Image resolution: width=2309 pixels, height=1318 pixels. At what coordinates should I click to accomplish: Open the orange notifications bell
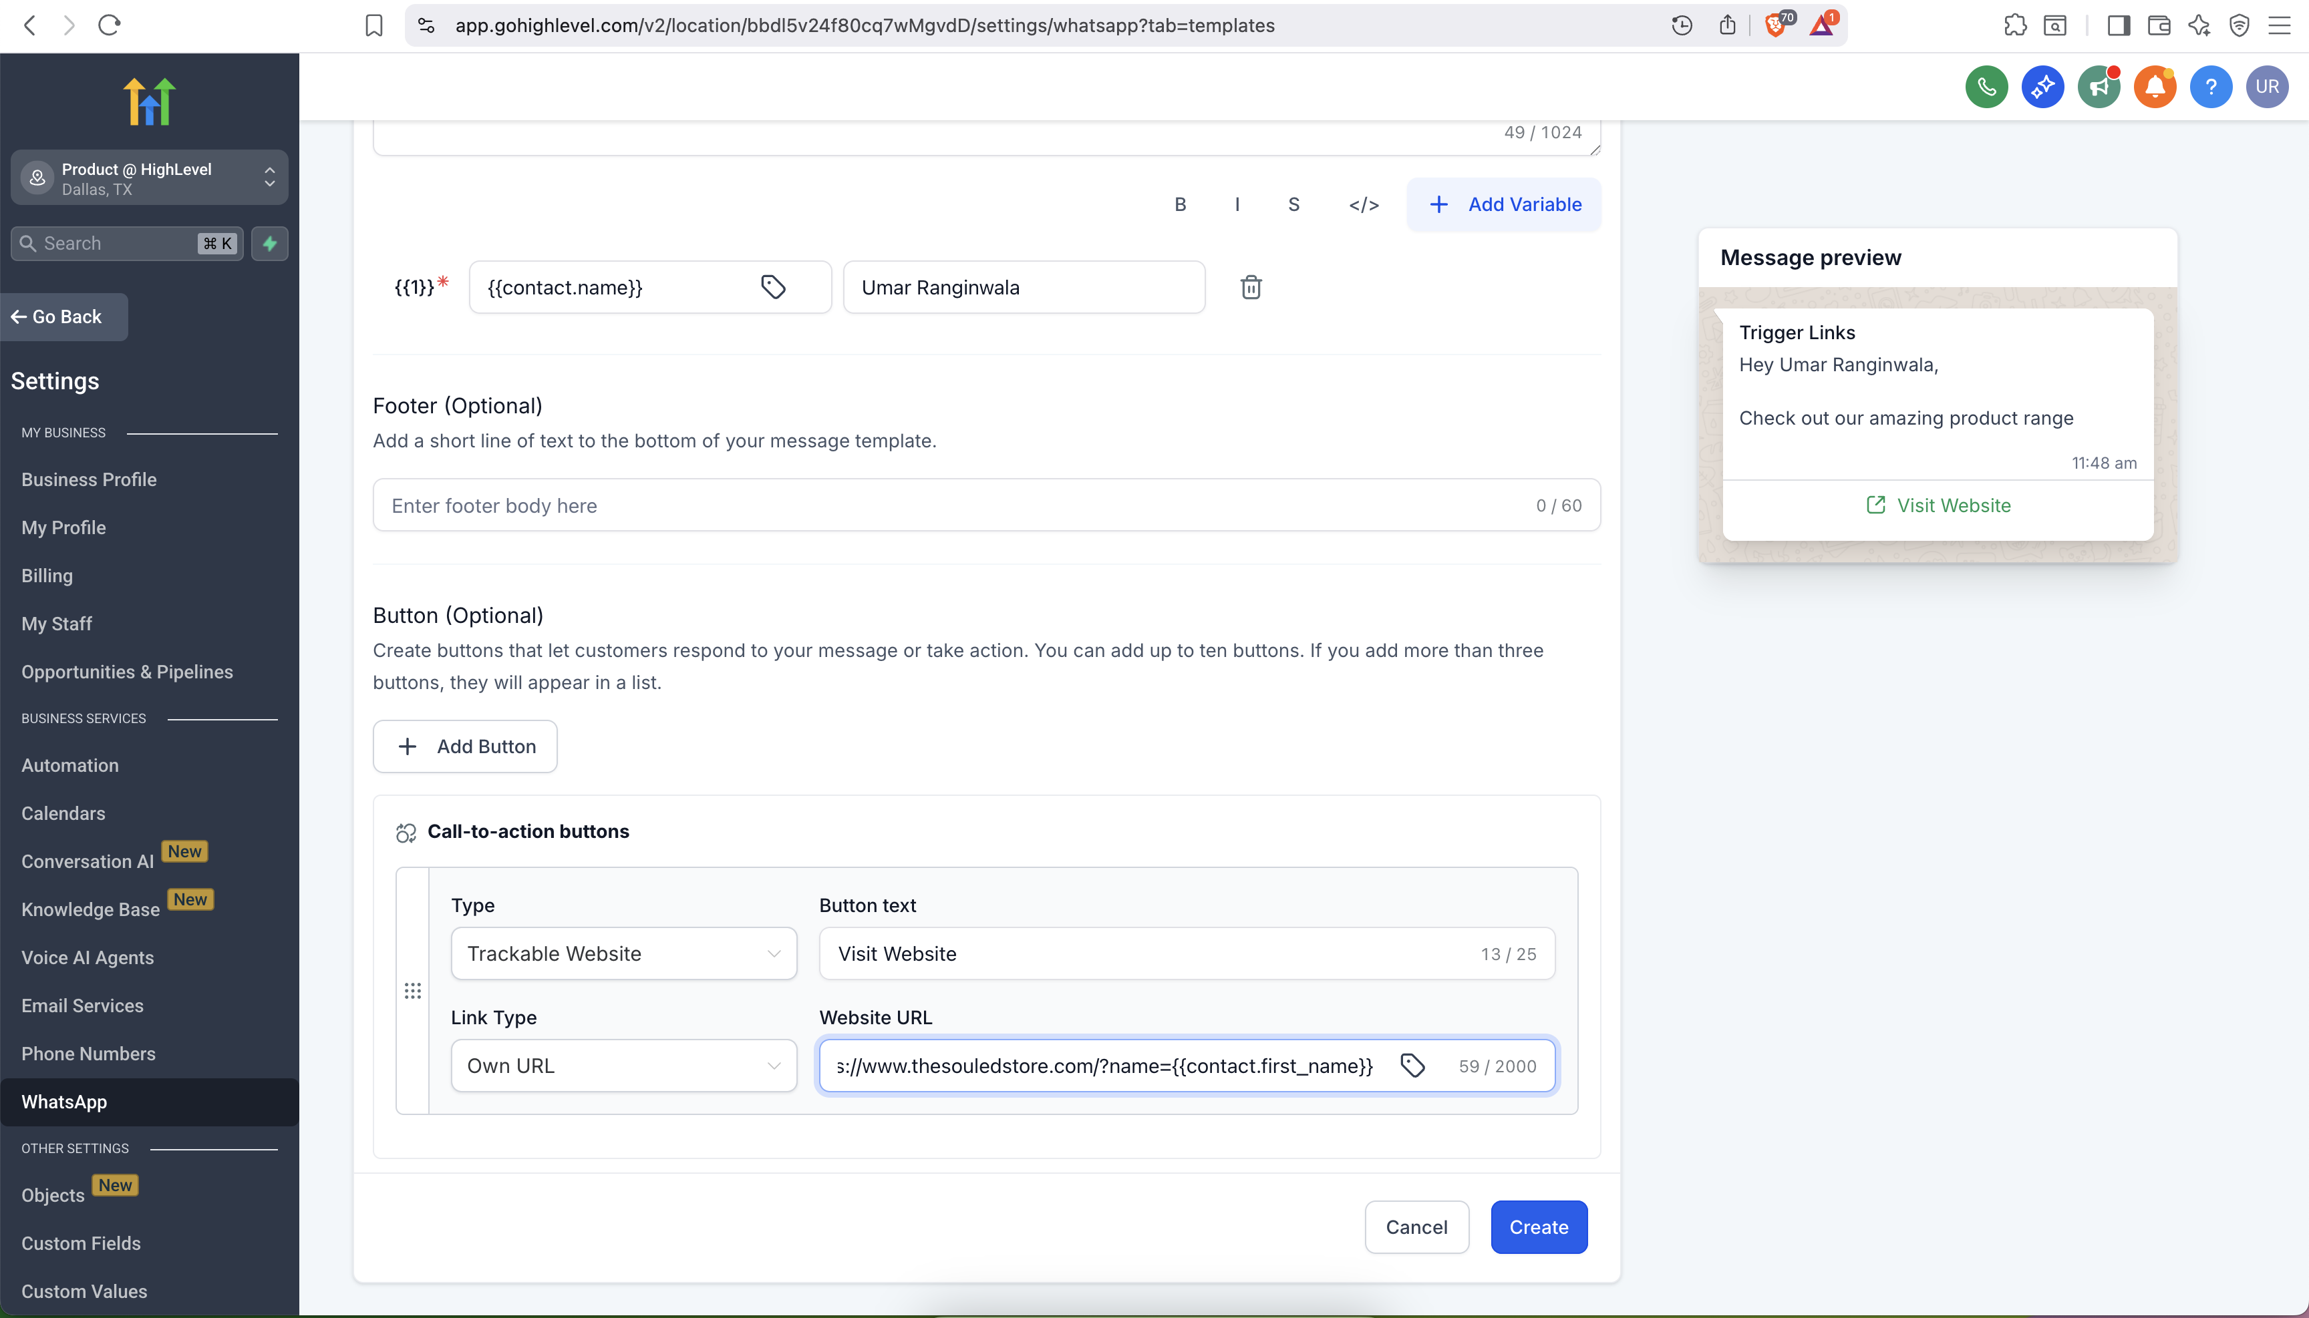pyautogui.click(x=2154, y=87)
